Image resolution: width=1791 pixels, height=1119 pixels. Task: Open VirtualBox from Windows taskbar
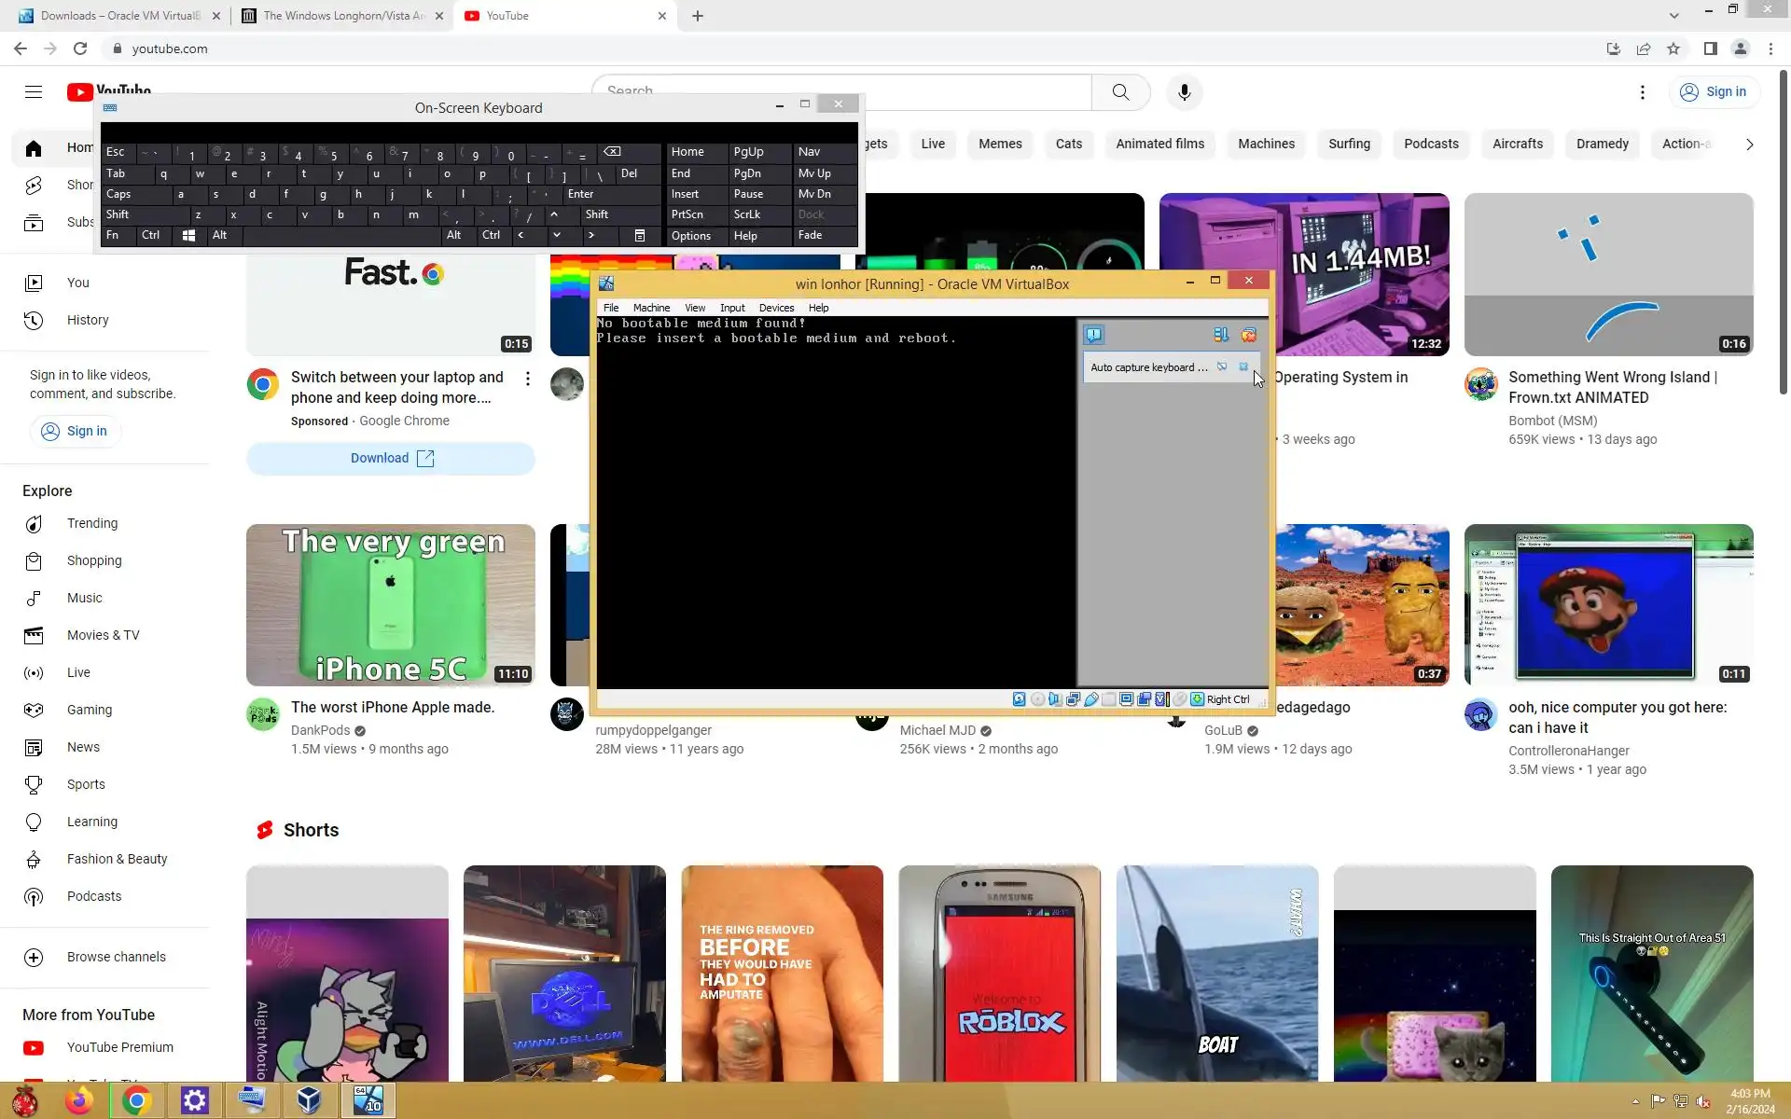pos(309,1100)
